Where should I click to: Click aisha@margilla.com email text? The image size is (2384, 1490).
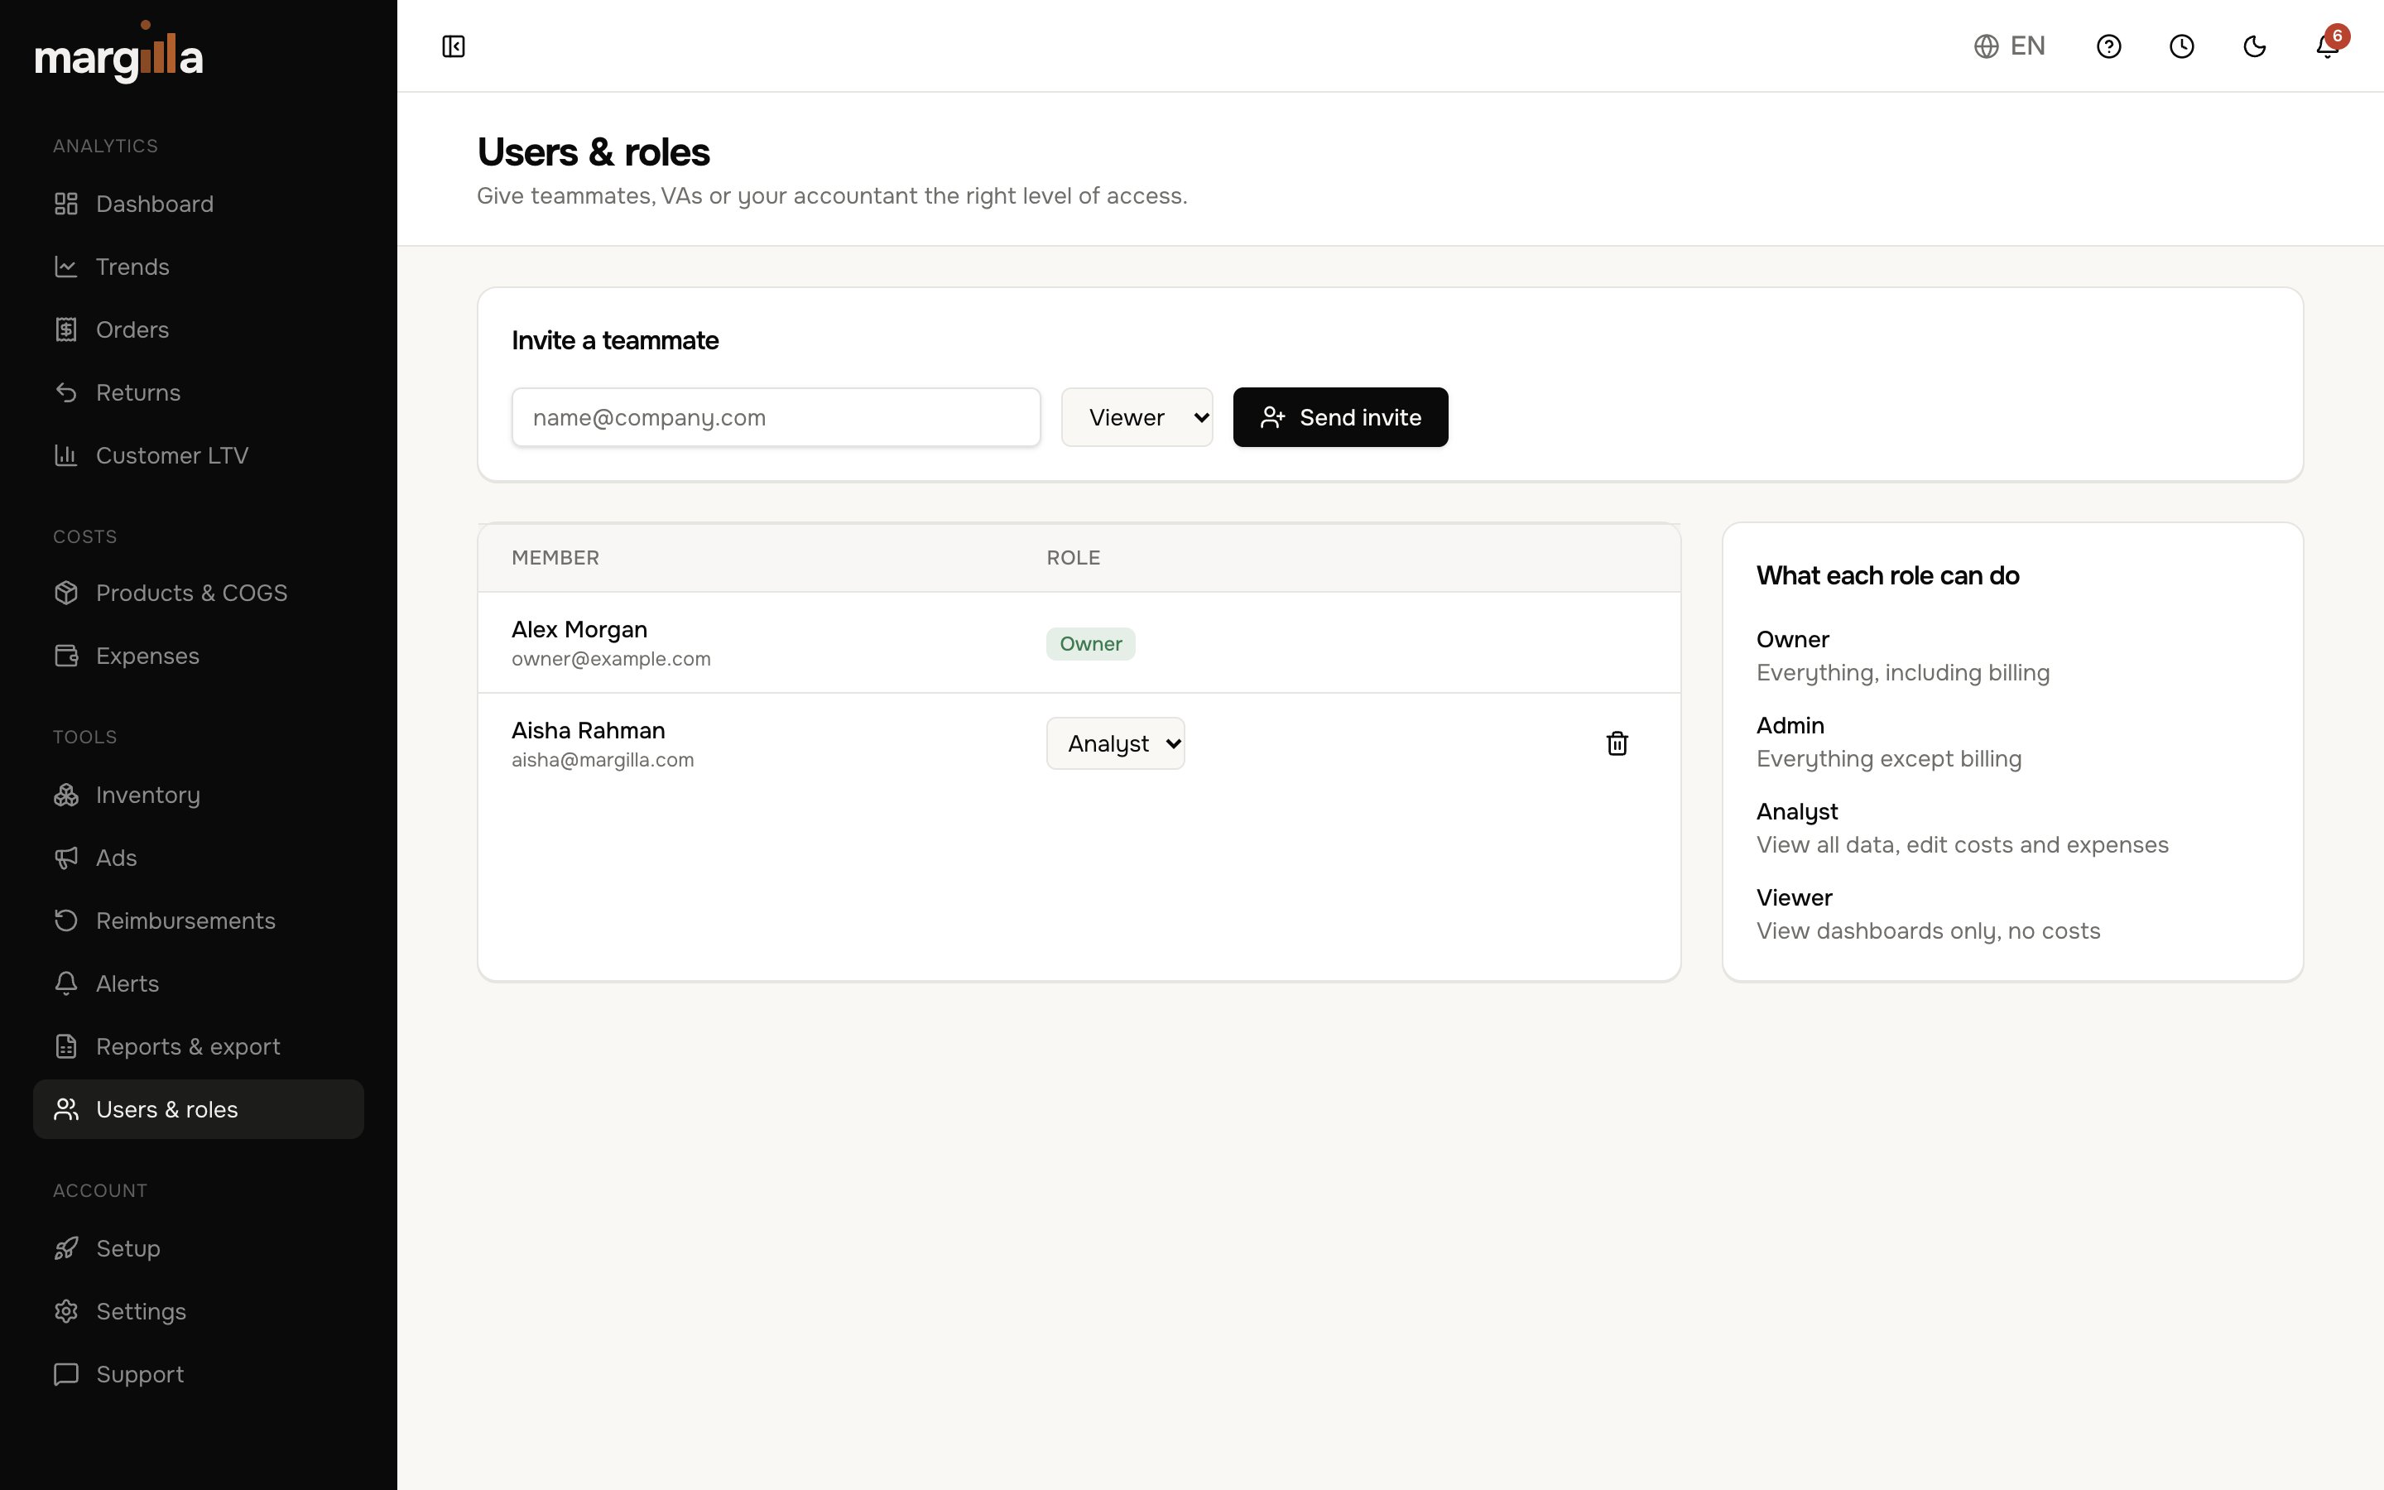click(602, 760)
